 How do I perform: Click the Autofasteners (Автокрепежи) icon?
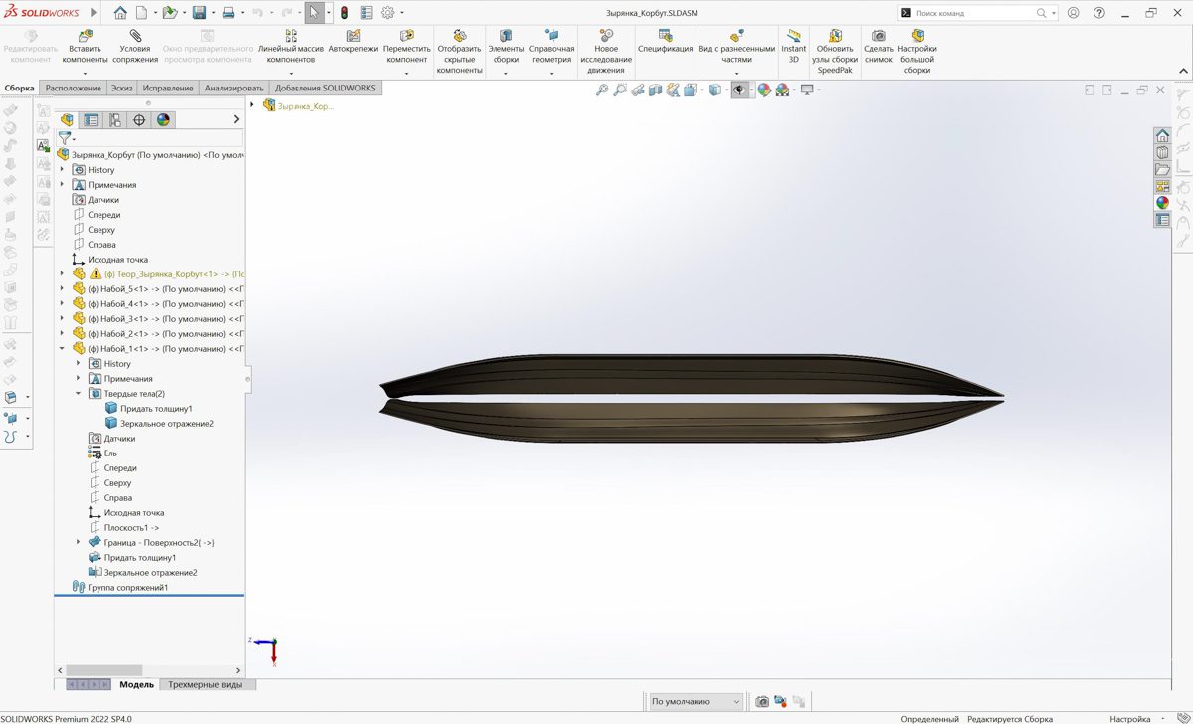(353, 36)
